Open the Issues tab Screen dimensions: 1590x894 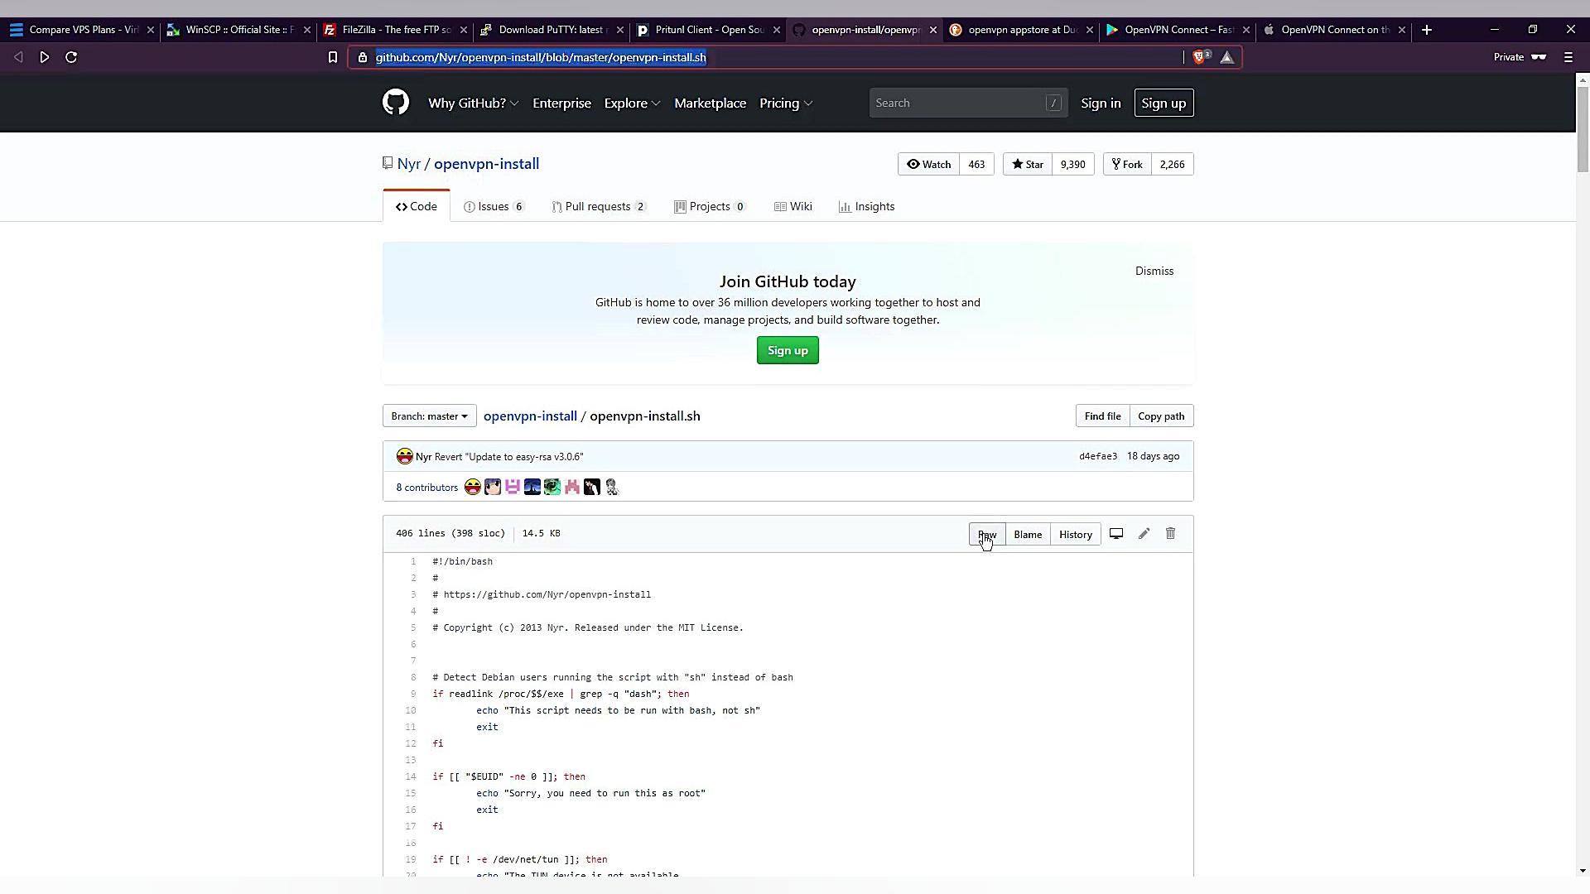[494, 207]
